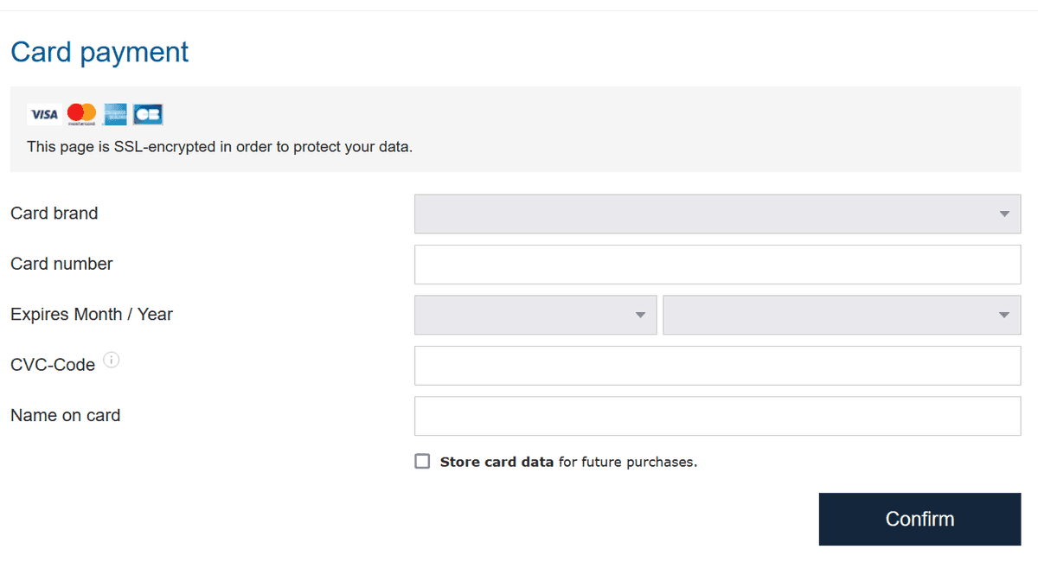The width and height of the screenshot is (1038, 562).
Task: Click the "Card payment" heading
Action: pyautogui.click(x=99, y=52)
